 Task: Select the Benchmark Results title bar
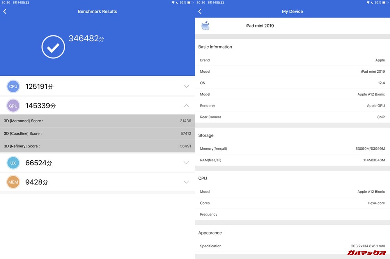click(97, 11)
